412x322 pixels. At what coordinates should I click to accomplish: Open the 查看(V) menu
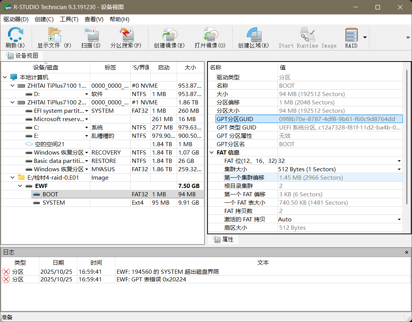(x=94, y=19)
